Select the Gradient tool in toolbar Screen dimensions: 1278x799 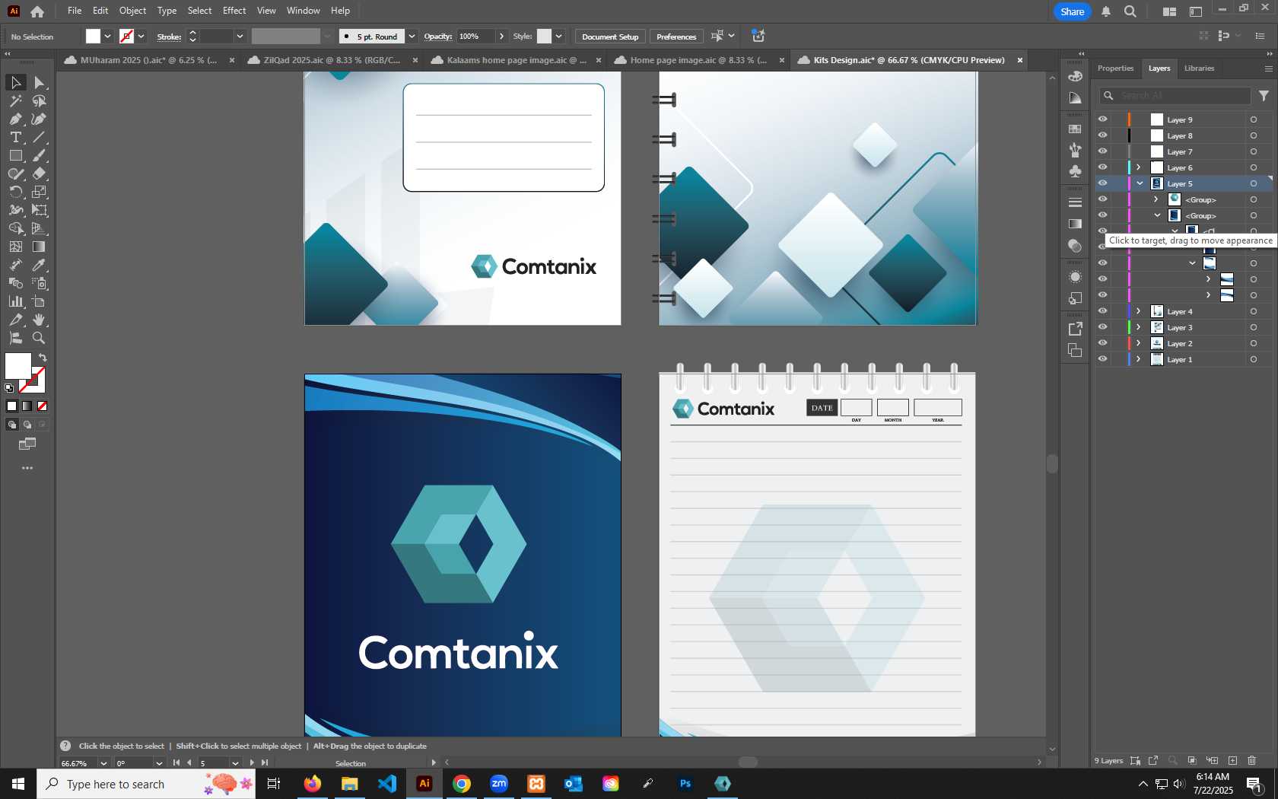click(40, 247)
